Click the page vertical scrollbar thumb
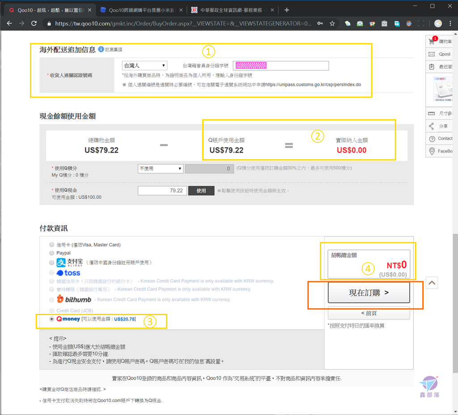The height and width of the screenshot is (415, 458). click(455, 303)
